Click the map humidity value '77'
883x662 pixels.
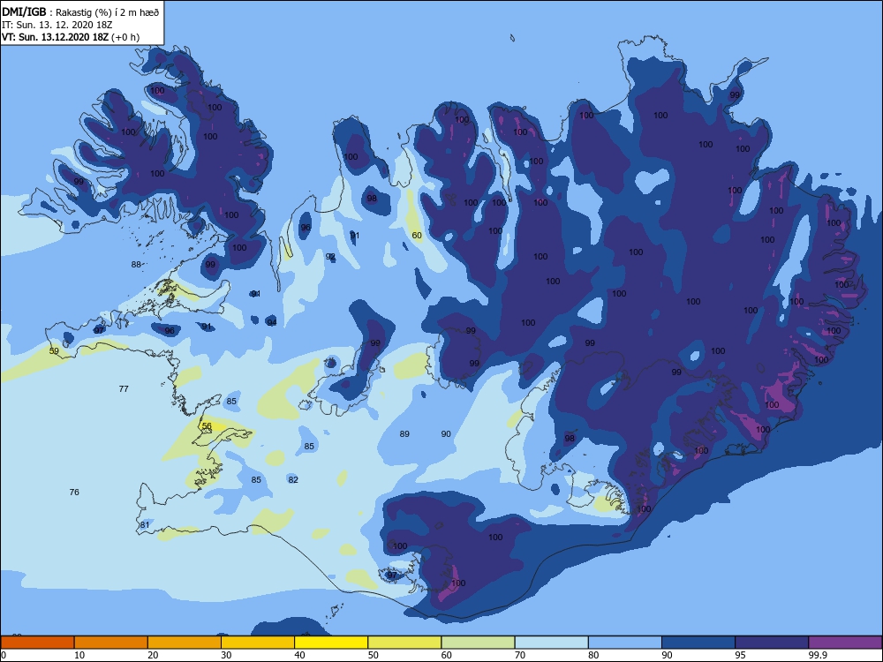[124, 388]
